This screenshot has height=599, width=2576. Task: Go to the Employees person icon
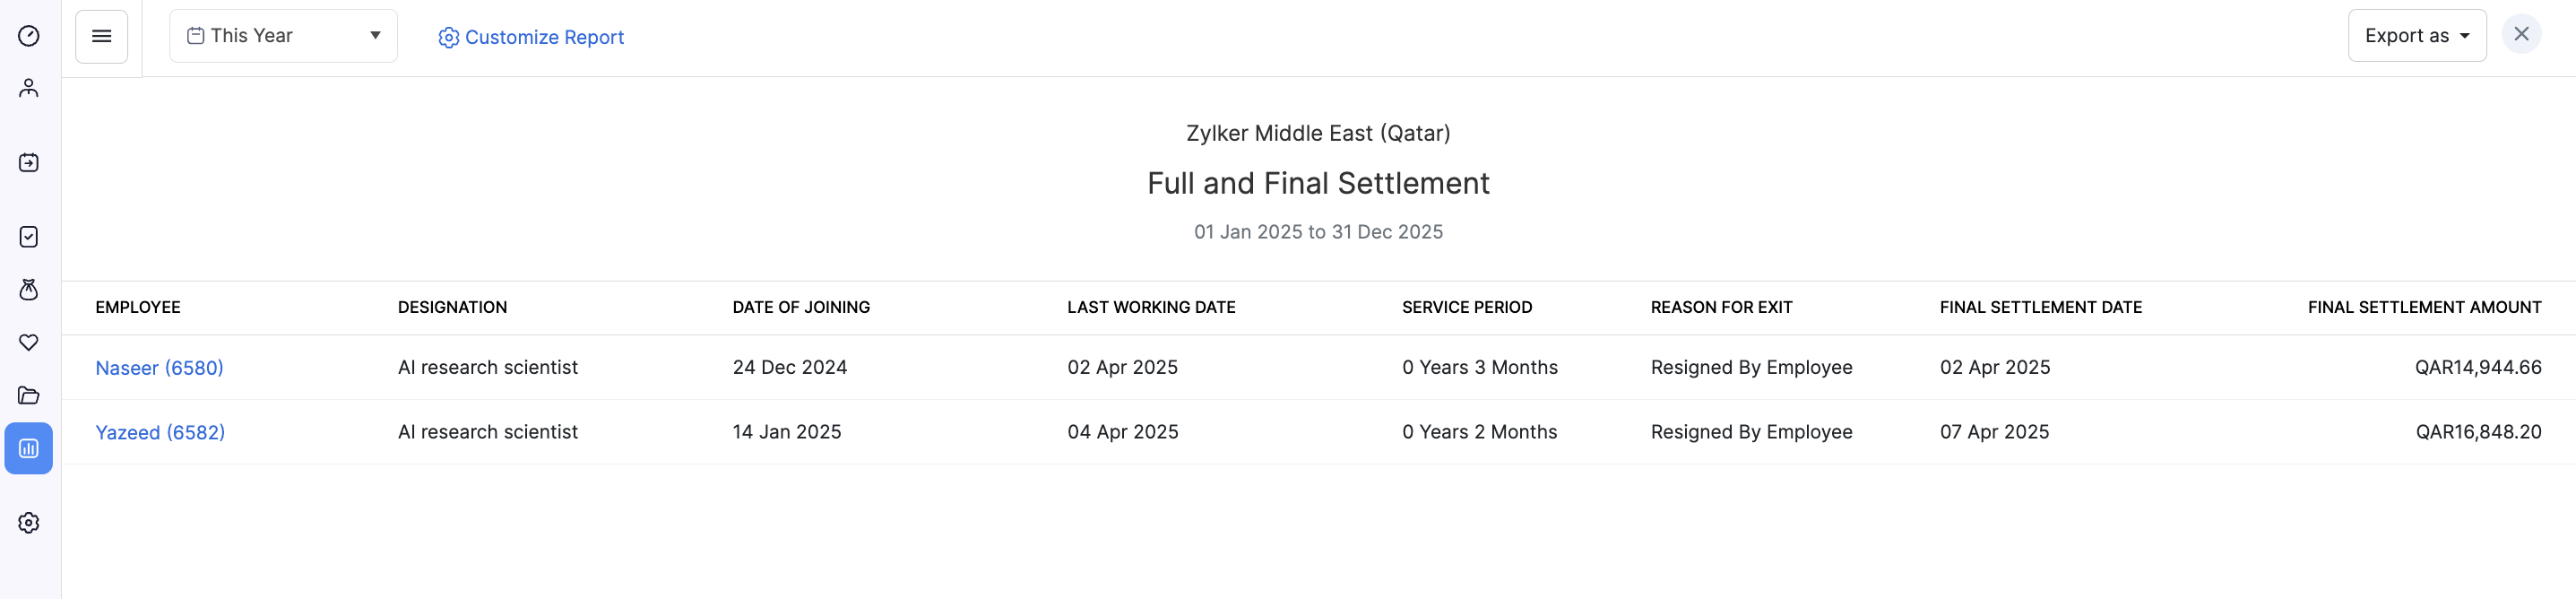click(x=29, y=89)
